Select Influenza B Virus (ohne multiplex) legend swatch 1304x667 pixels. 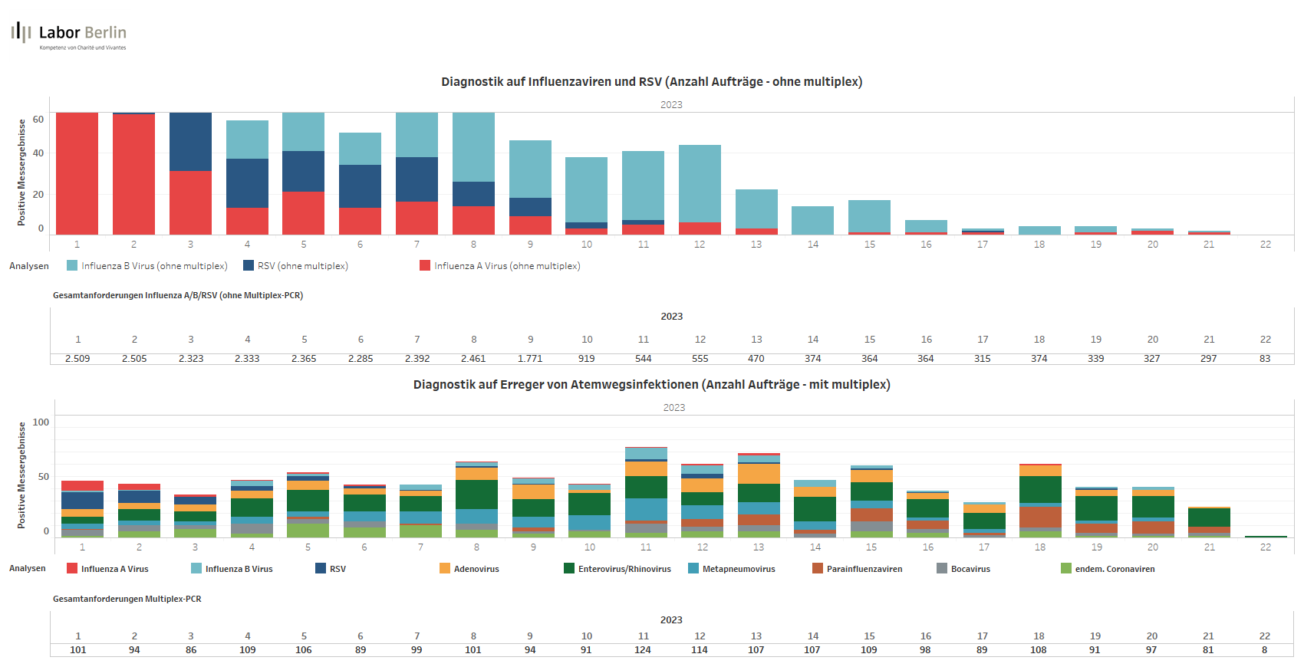point(72,265)
